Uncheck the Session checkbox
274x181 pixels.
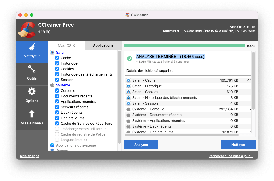[x=57, y=80]
